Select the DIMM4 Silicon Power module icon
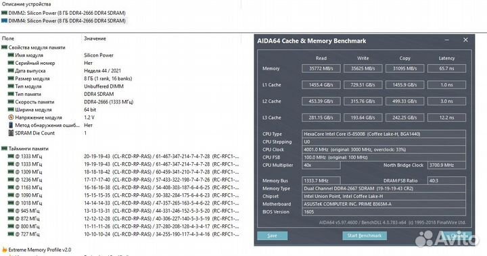The width and height of the screenshot is (487, 256). (x=4, y=21)
